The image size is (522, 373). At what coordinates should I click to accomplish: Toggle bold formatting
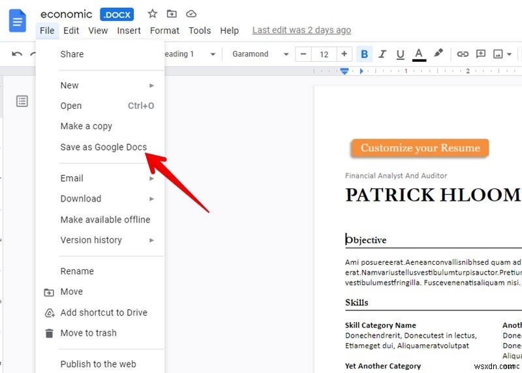(364, 54)
